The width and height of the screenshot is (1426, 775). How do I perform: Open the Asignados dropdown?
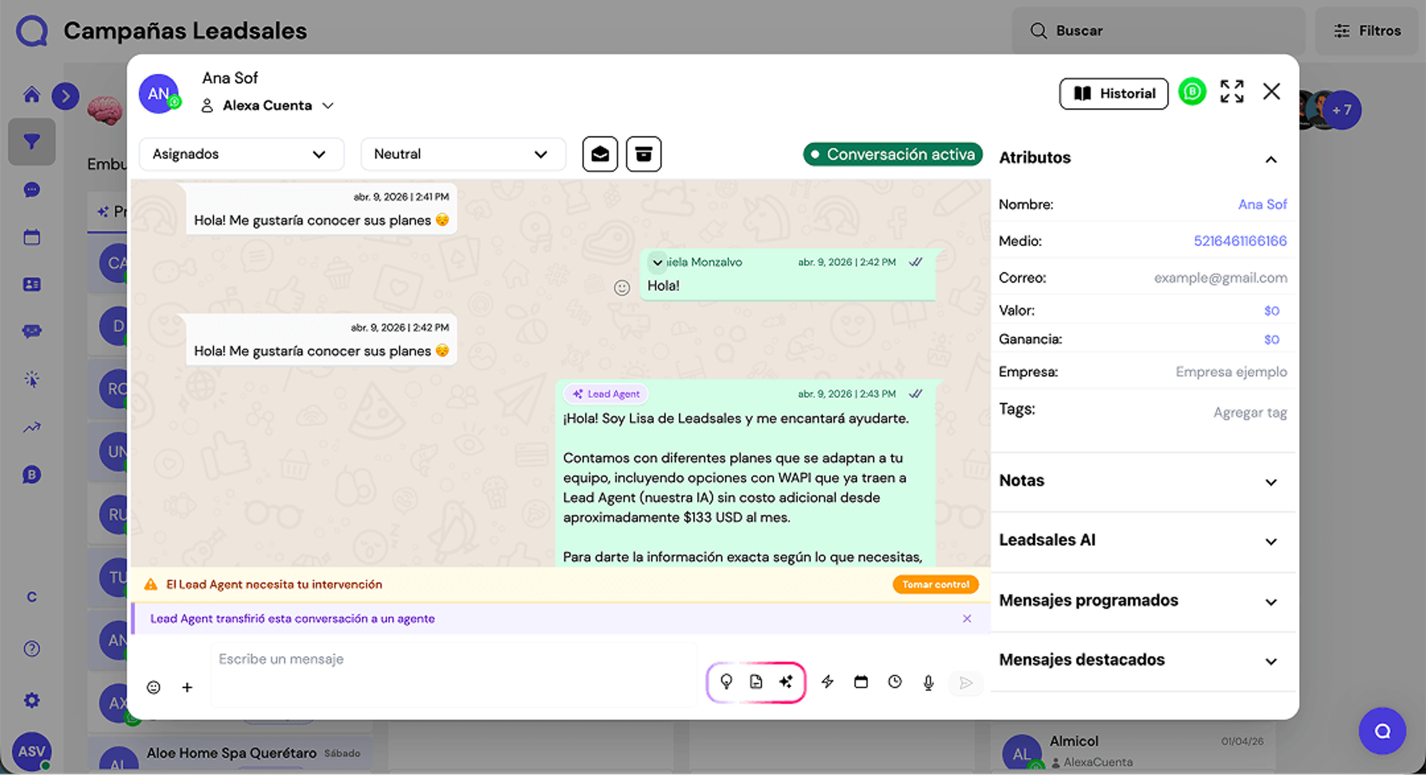point(241,154)
